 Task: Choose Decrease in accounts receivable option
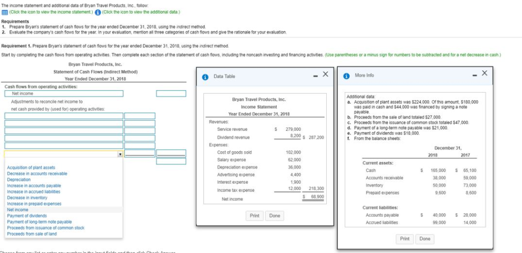37,174
